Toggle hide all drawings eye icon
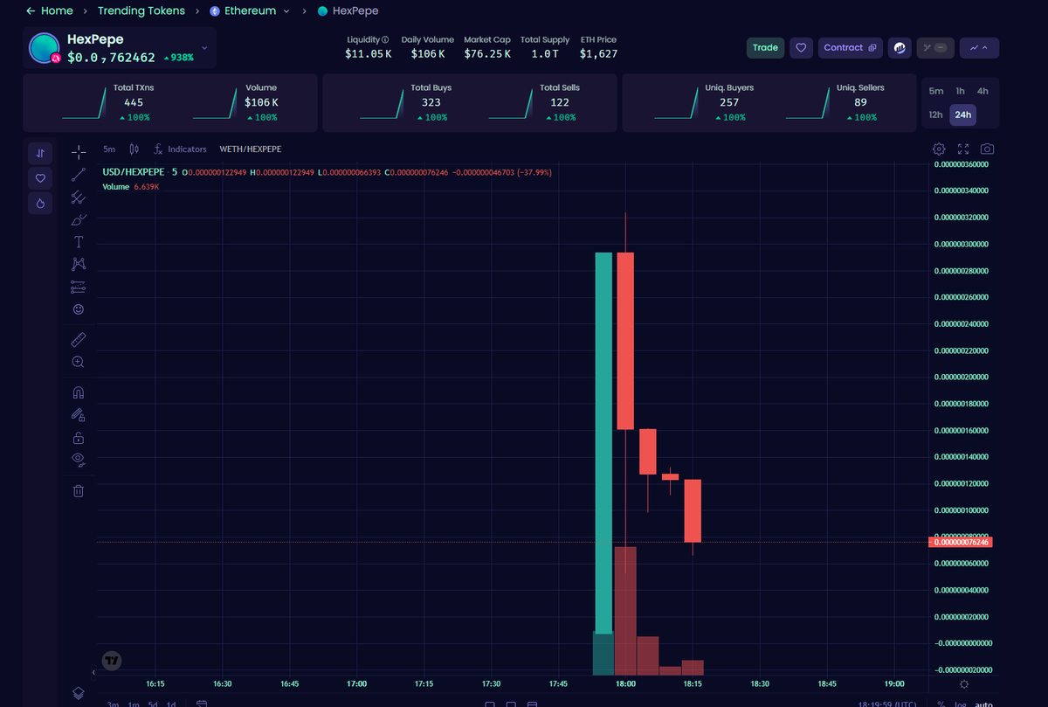This screenshot has height=707, width=1048. [x=79, y=460]
